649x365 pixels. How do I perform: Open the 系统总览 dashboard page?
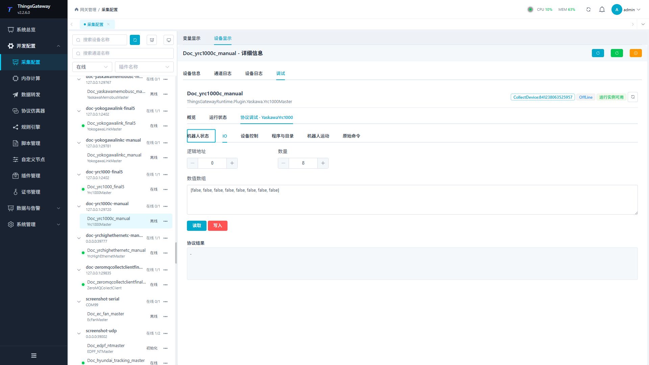click(26, 30)
